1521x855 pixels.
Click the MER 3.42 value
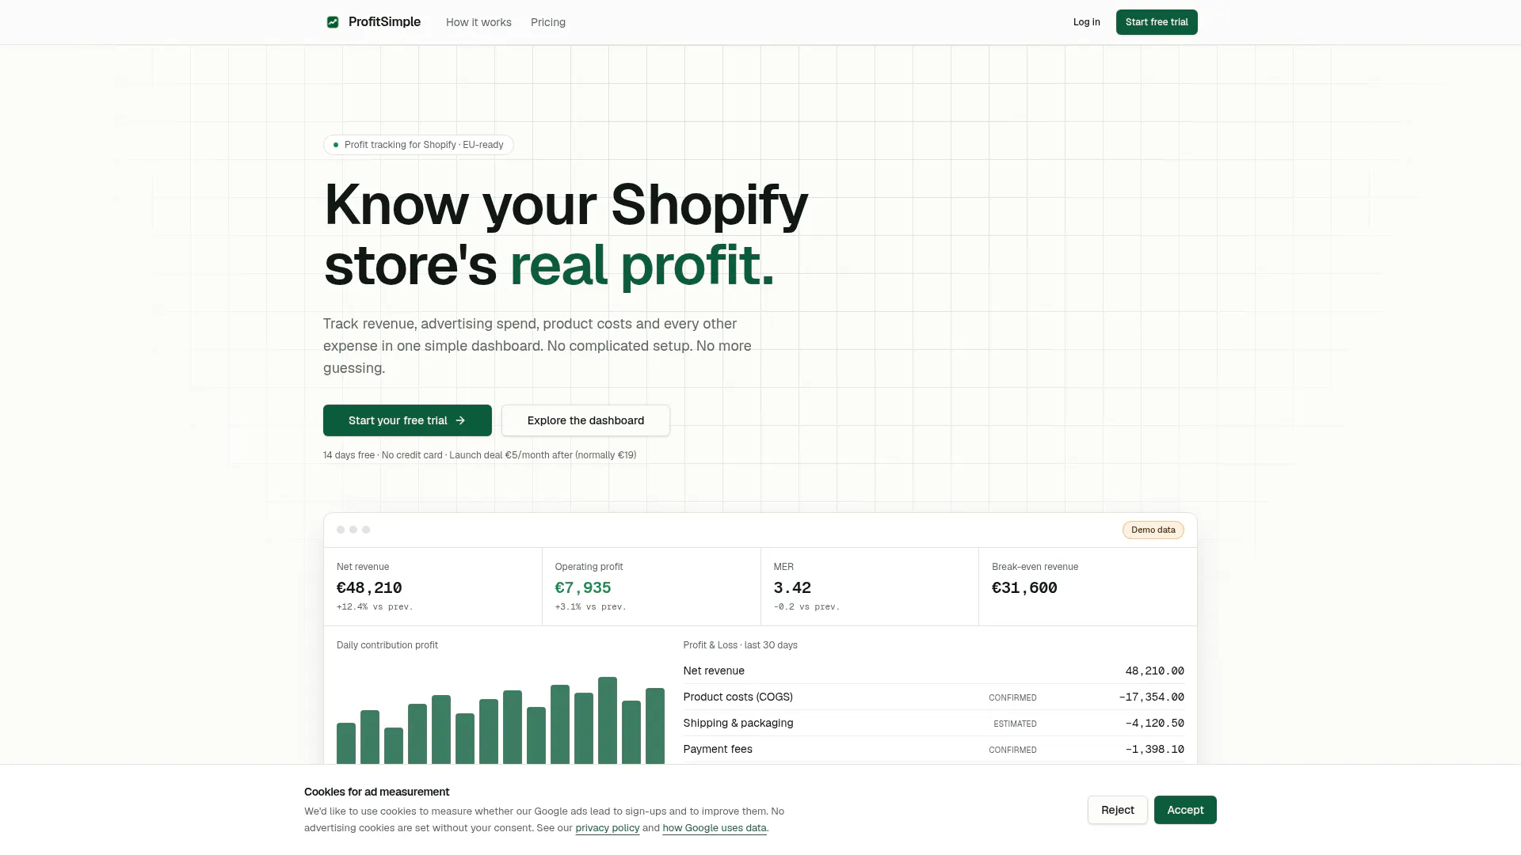tap(792, 587)
